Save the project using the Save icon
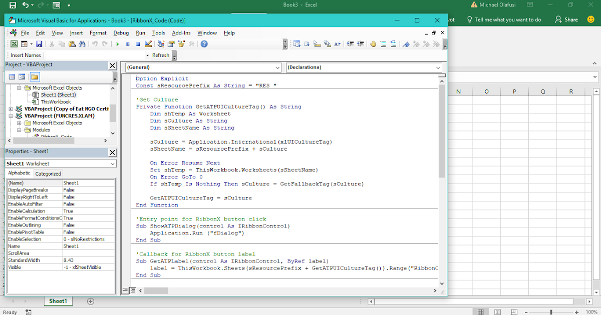Screen dimensions: 601x315 [39, 44]
